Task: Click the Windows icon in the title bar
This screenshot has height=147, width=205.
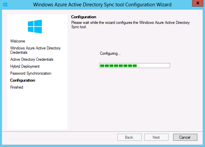Action: [5, 5]
